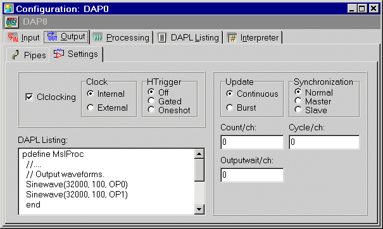Click the 'Cycle/ch:' label

point(306,127)
